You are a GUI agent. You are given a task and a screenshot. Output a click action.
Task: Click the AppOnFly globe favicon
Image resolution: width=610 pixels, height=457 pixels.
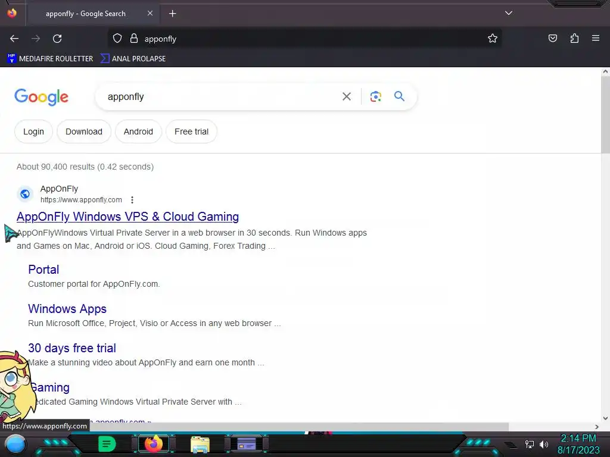[25, 194]
